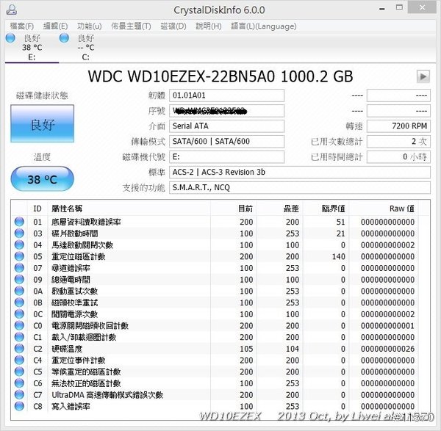
Task: Click status icon for attribute C0
Action: point(19,325)
